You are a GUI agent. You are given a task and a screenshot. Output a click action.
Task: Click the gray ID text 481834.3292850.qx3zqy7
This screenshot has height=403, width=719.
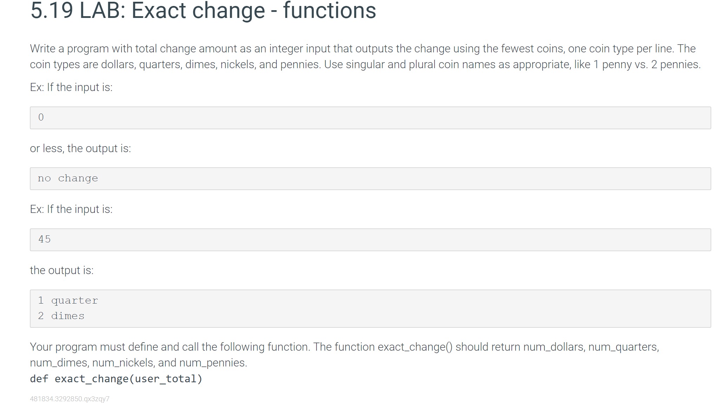click(x=70, y=399)
